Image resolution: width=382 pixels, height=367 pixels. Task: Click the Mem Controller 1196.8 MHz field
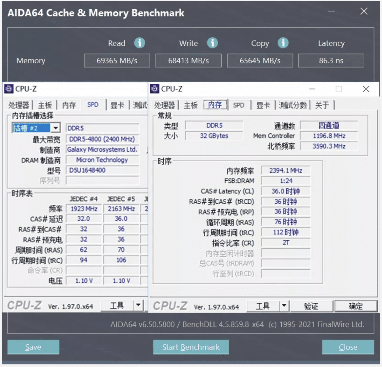pyautogui.click(x=329, y=136)
